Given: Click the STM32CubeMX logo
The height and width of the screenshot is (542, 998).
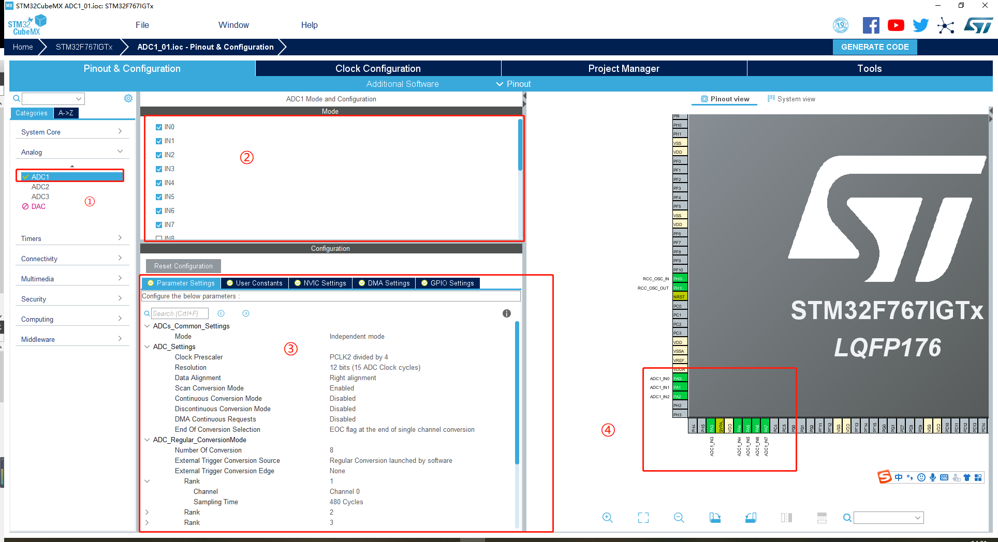Looking at the screenshot, I should tap(27, 25).
